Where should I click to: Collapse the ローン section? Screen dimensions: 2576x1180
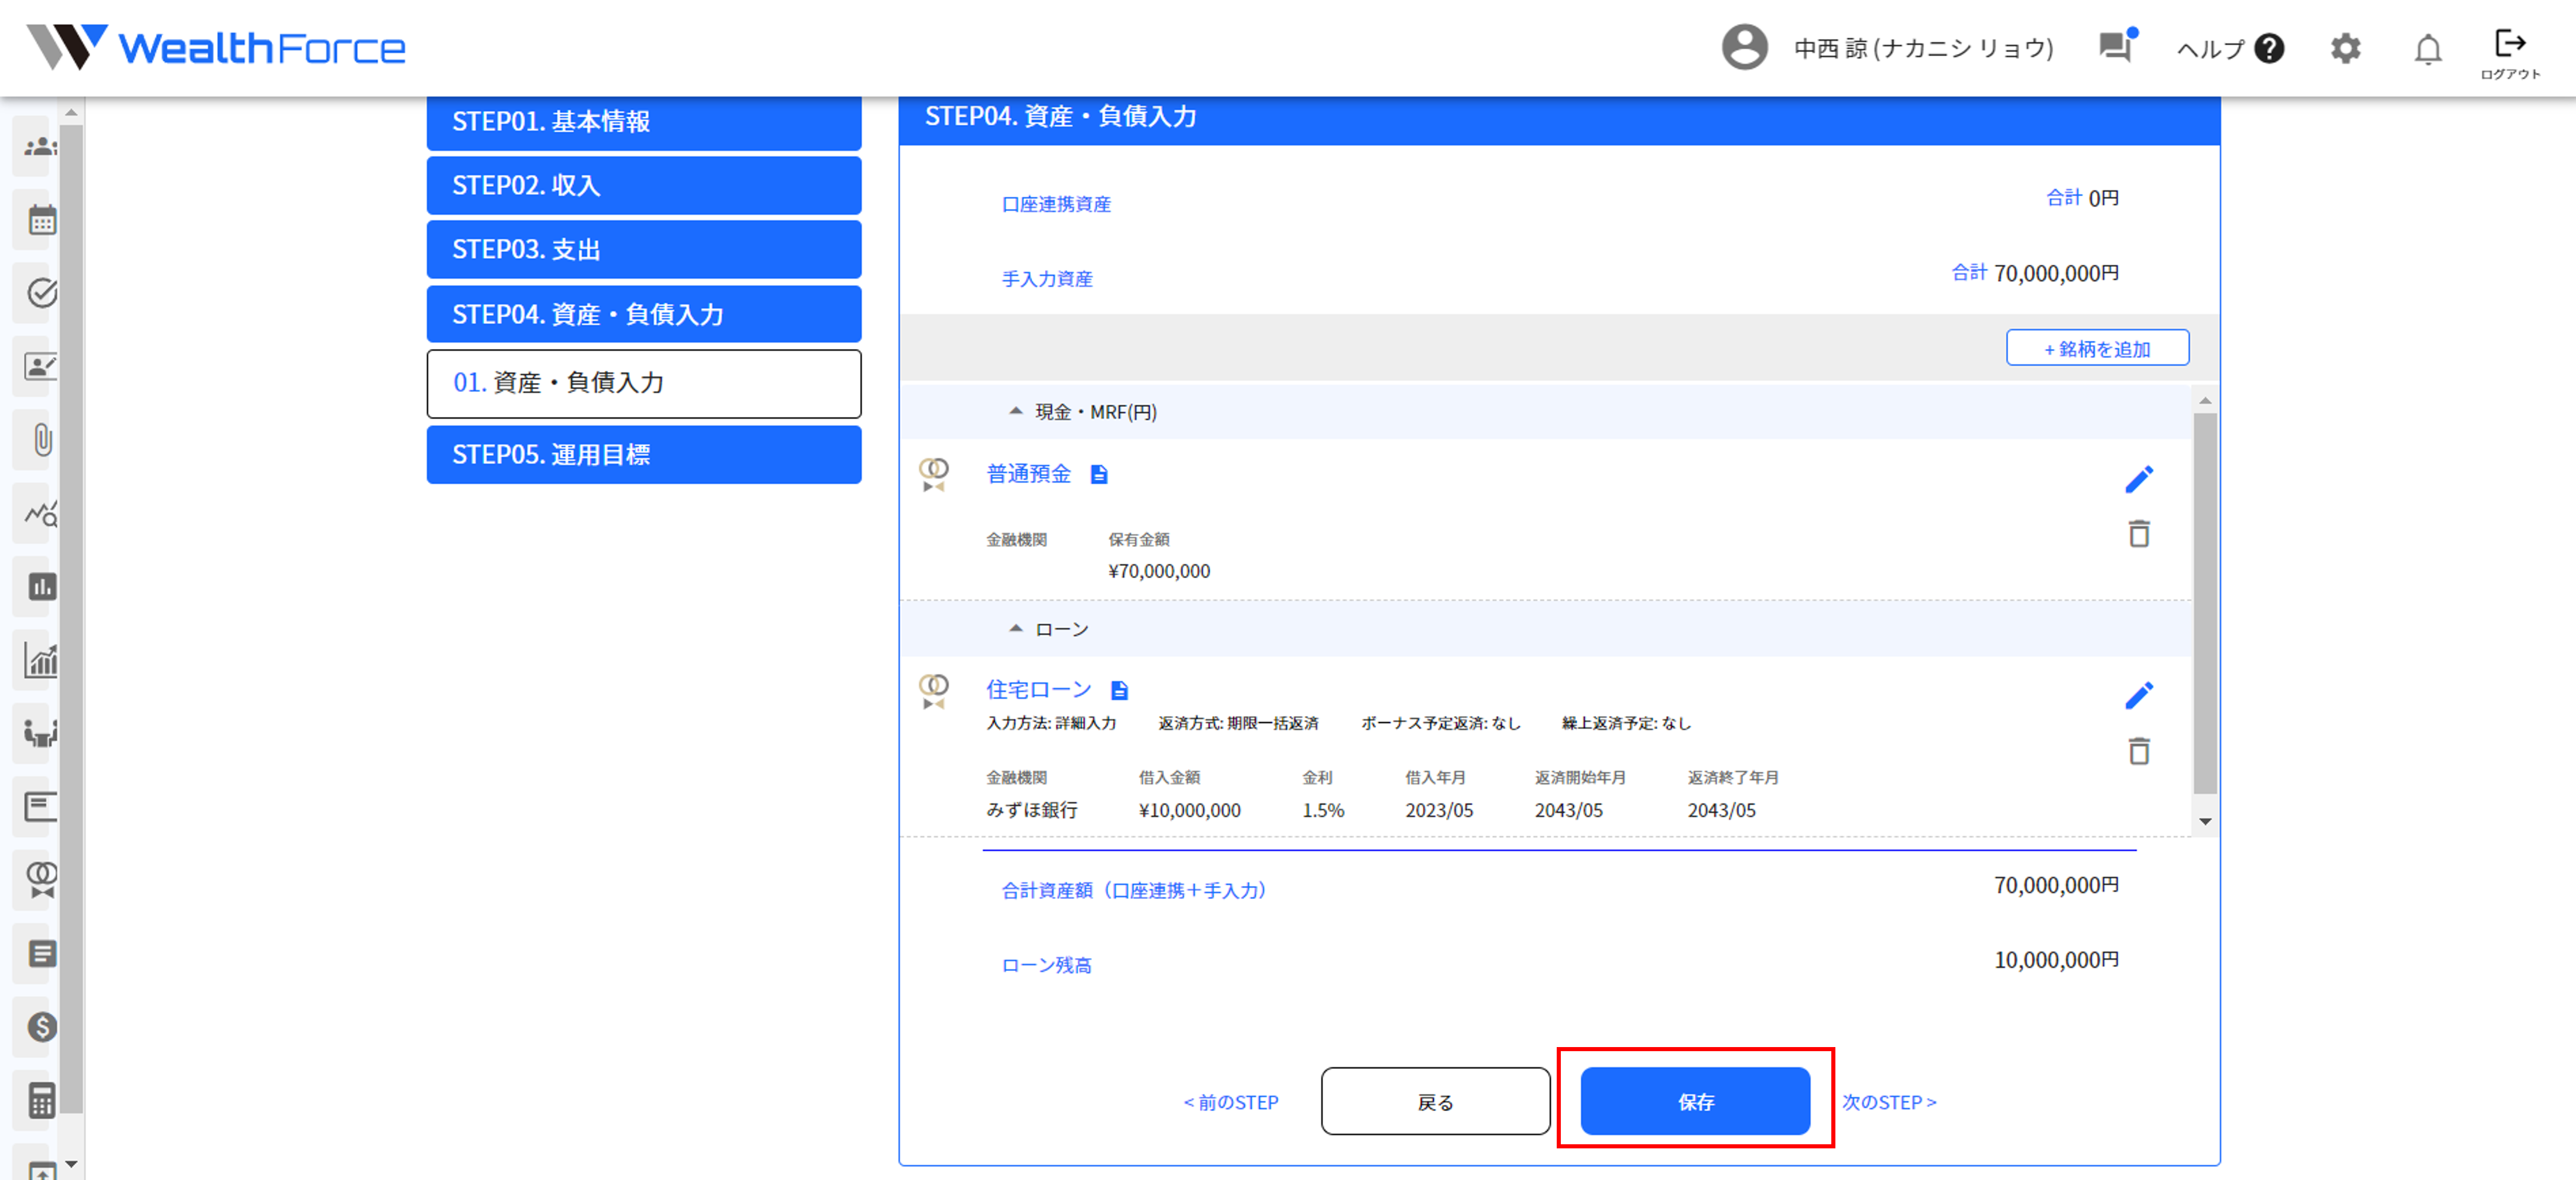tap(1016, 628)
